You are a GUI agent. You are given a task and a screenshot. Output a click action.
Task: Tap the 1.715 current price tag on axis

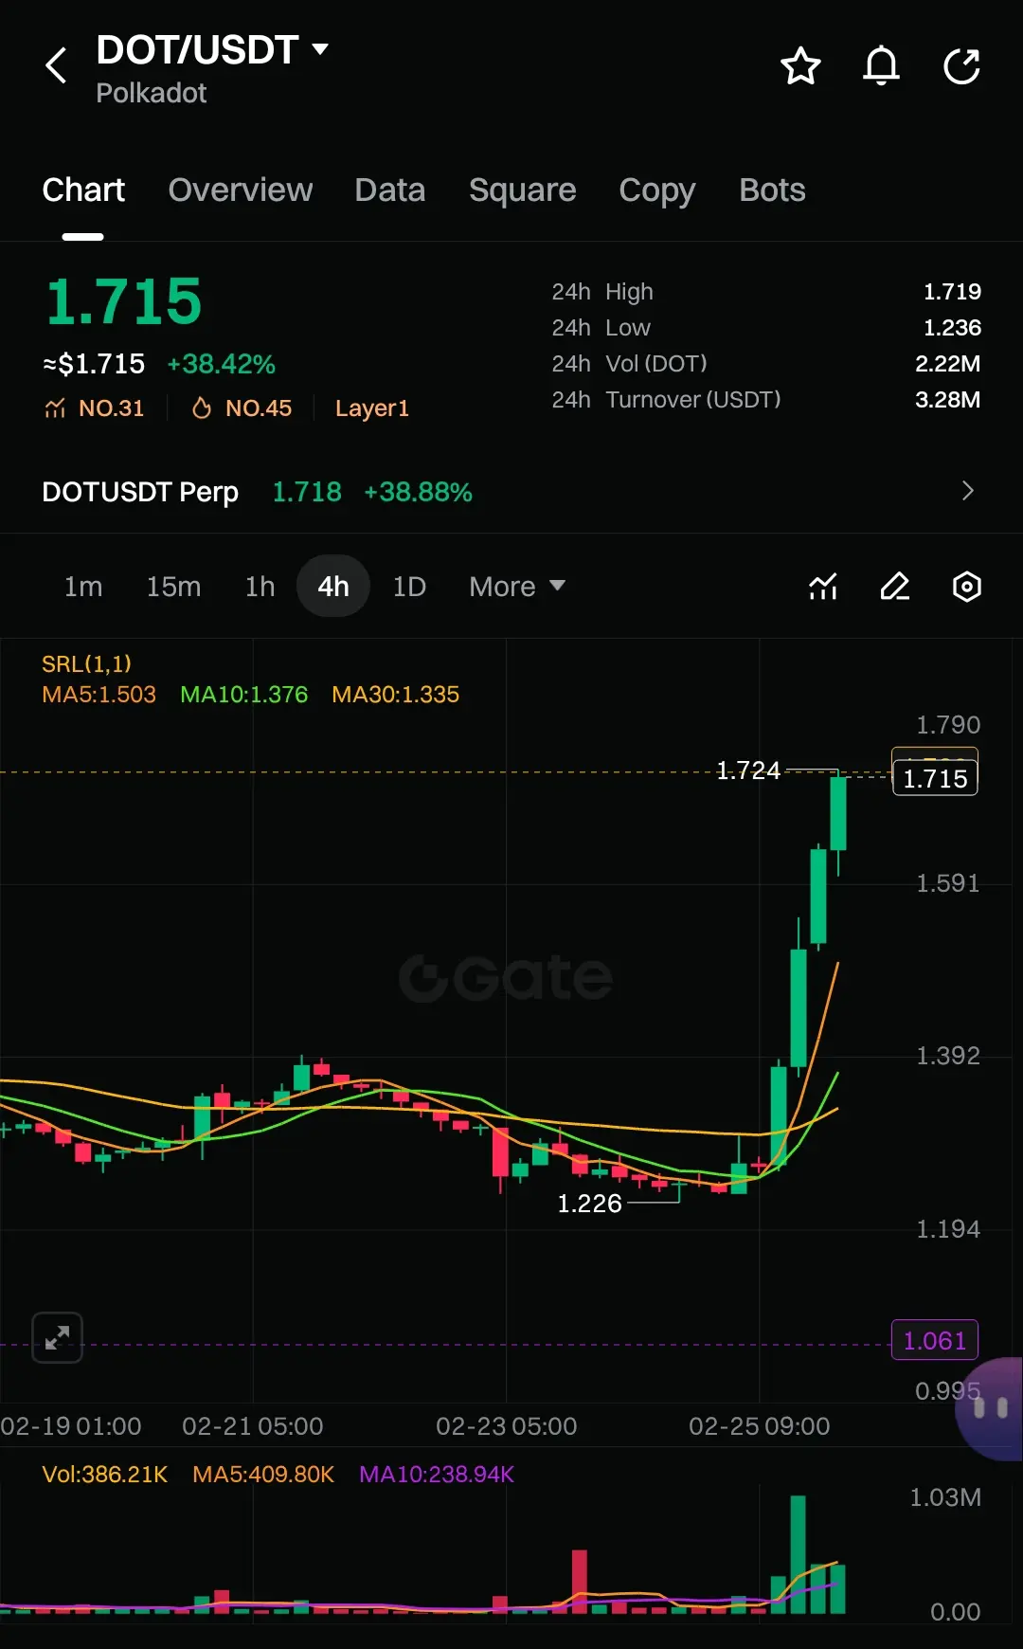coord(935,778)
